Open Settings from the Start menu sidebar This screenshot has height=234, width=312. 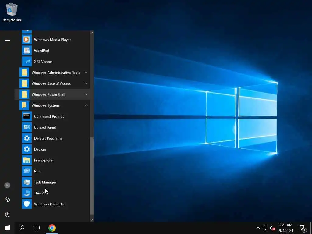pos(7,200)
